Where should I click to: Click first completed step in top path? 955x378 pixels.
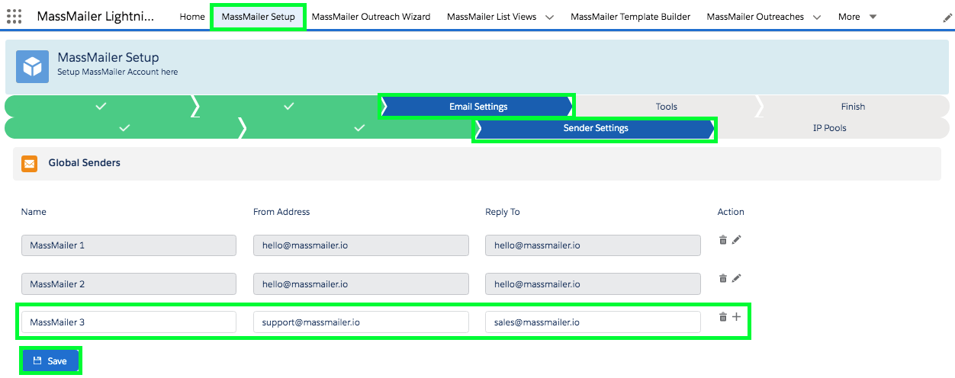(x=100, y=107)
